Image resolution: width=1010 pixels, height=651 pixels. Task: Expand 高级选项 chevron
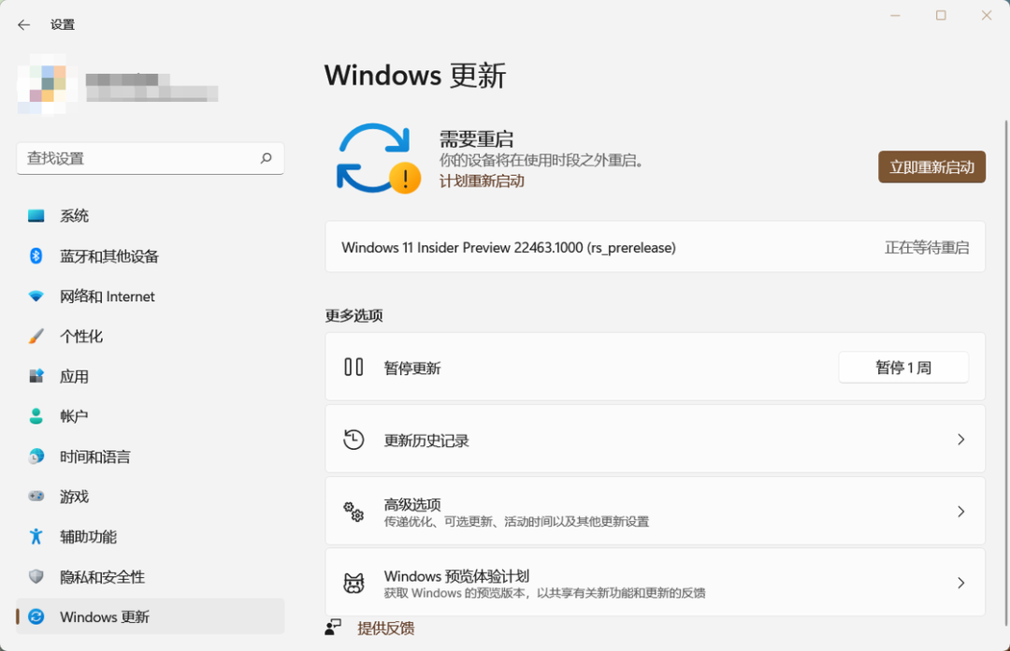961,512
